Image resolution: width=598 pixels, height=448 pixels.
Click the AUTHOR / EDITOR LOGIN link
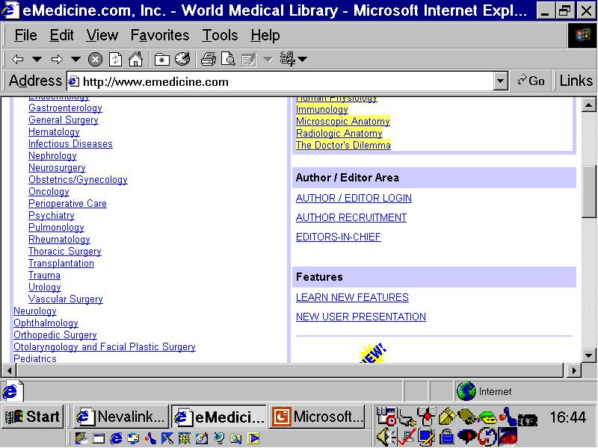[x=354, y=198]
